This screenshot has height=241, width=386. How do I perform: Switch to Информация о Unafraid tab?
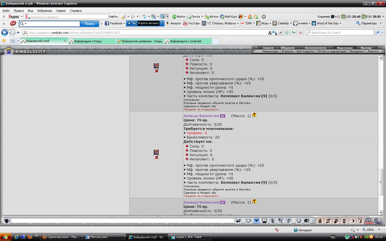[x=188, y=41]
